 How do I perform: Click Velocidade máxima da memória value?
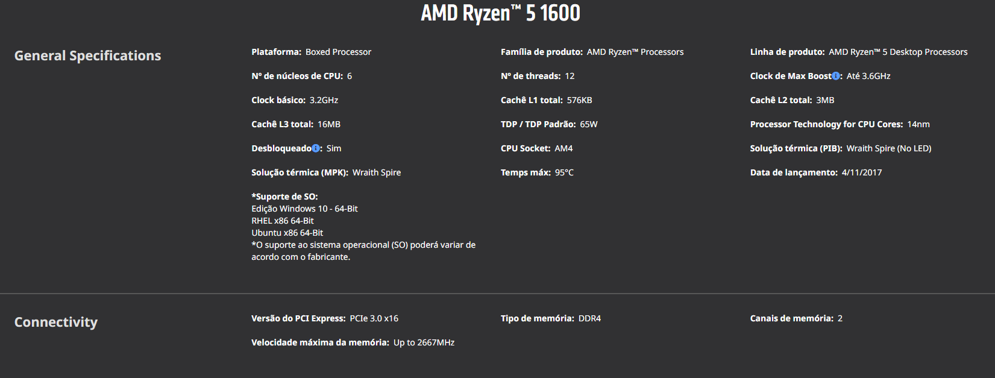point(424,342)
